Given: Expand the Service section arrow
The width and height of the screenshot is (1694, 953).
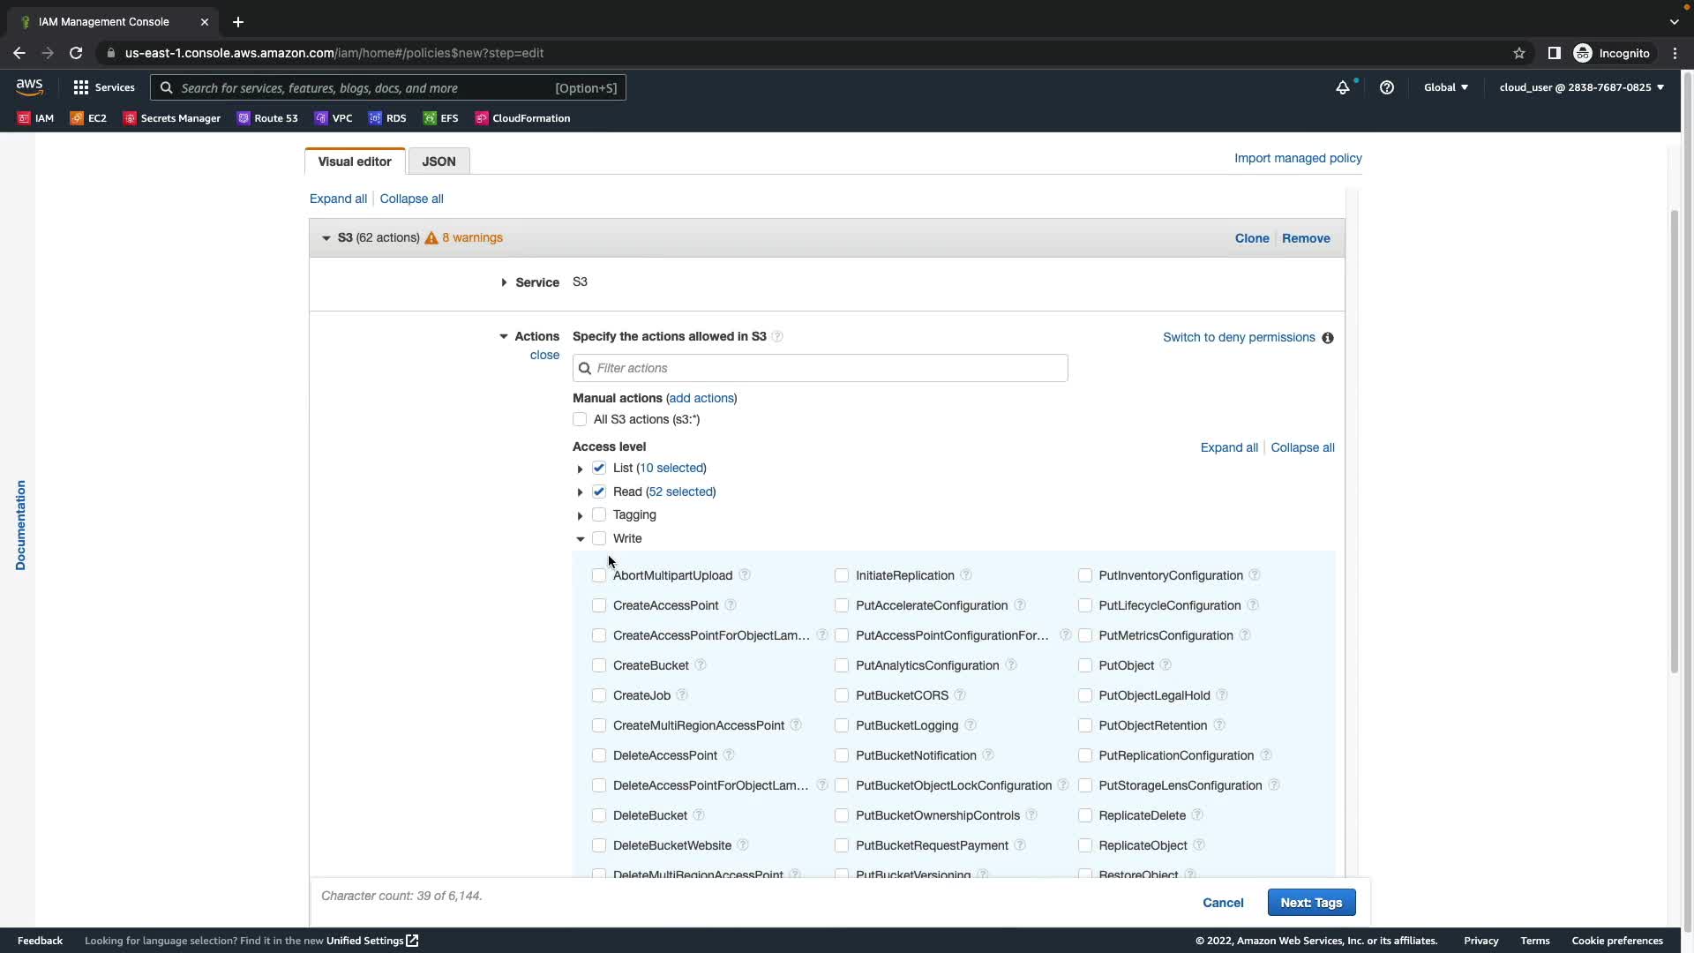Looking at the screenshot, I should coord(504,282).
